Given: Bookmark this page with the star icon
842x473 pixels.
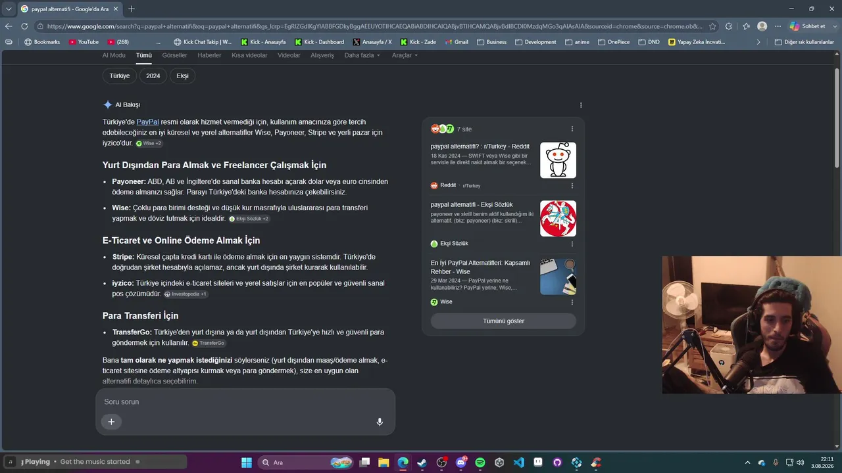Looking at the screenshot, I should tap(712, 26).
